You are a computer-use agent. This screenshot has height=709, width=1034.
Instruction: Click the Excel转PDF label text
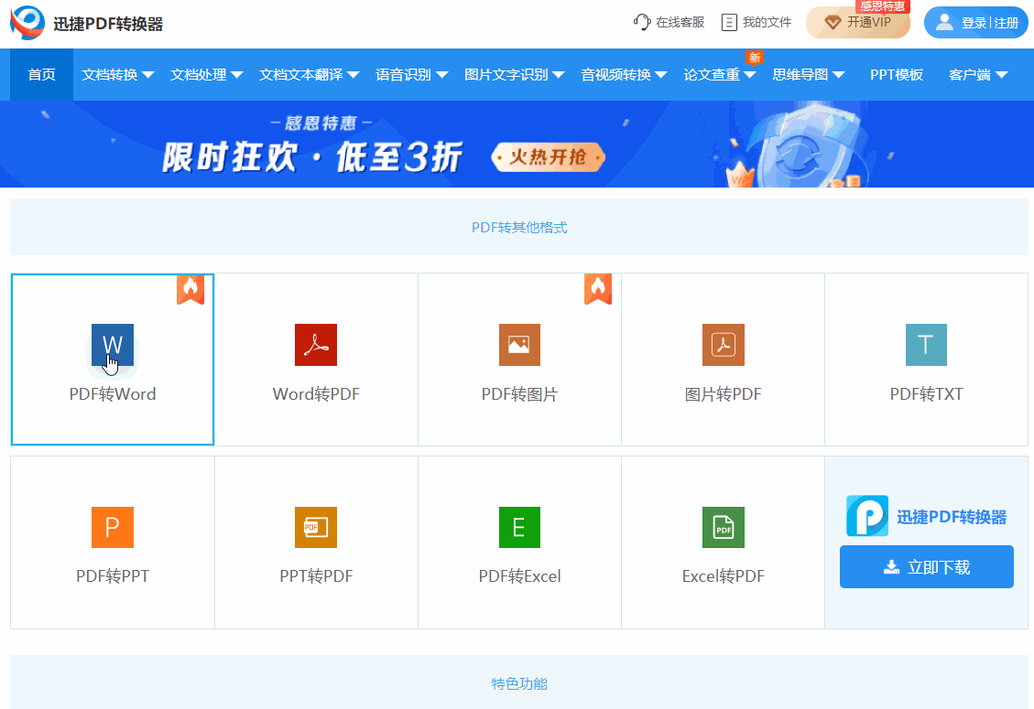[x=724, y=576]
